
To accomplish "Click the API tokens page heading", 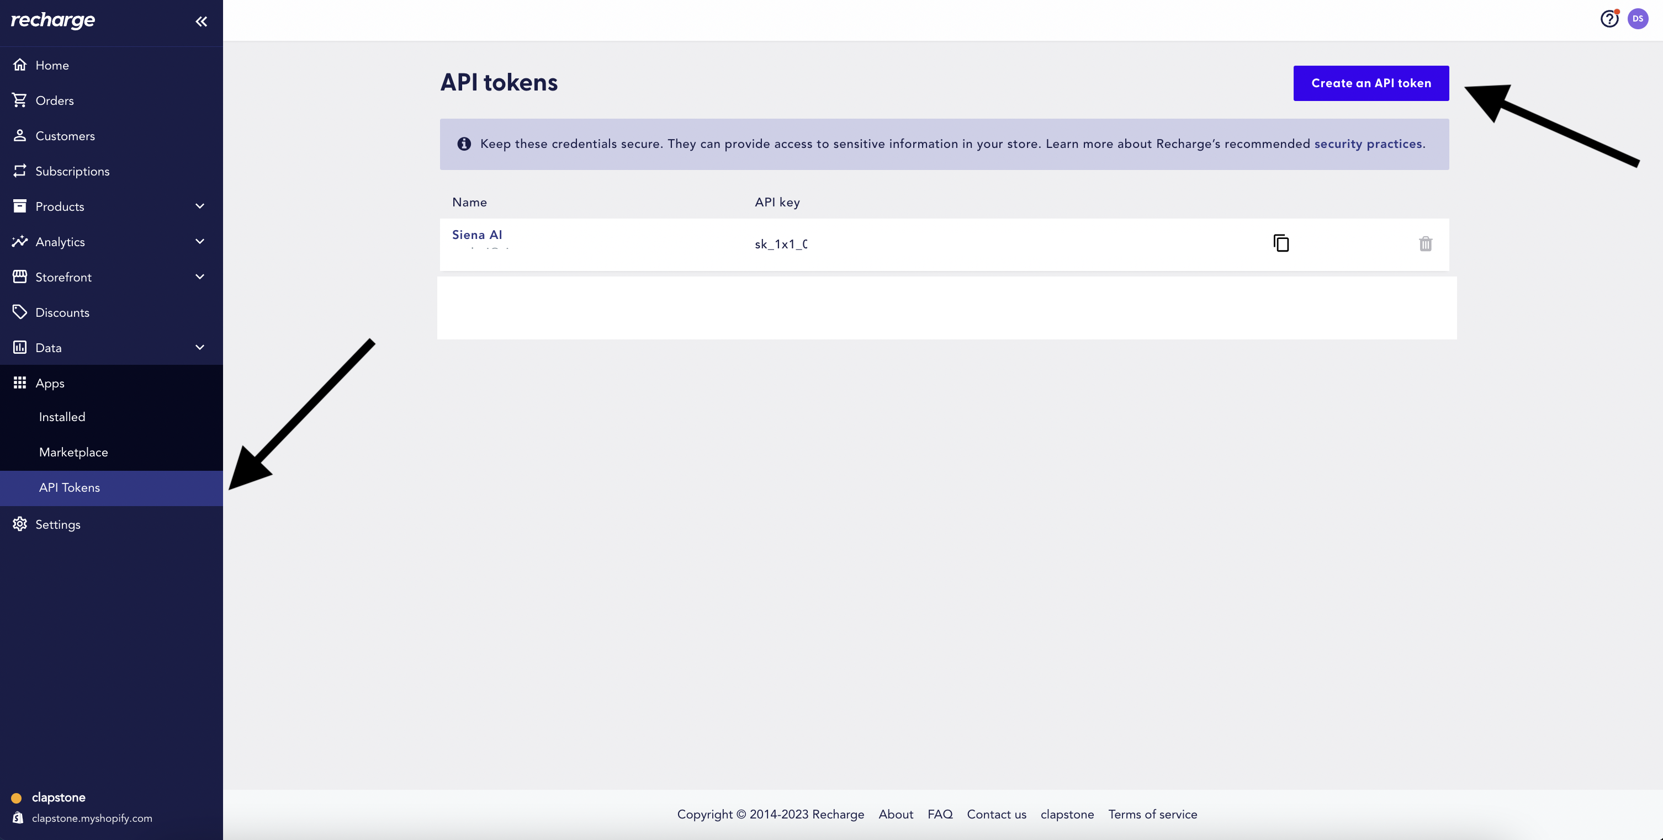I will (x=499, y=83).
